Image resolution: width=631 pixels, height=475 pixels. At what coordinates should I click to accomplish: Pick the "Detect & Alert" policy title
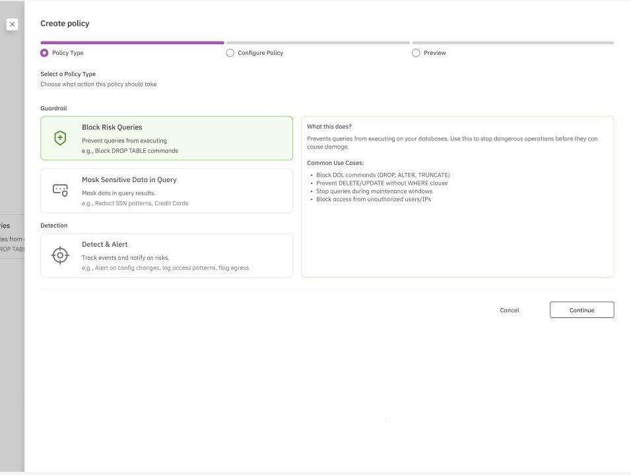(x=104, y=244)
